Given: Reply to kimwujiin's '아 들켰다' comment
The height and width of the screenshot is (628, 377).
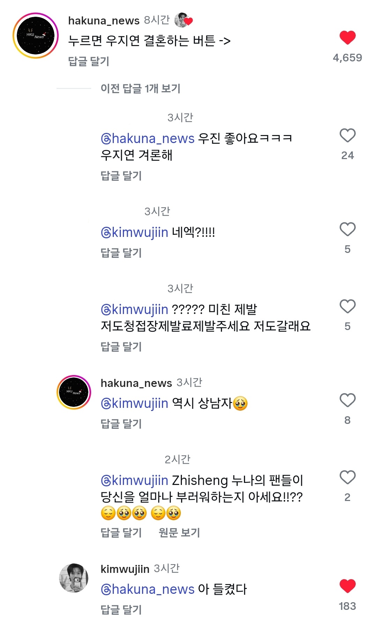Looking at the screenshot, I should [121, 610].
